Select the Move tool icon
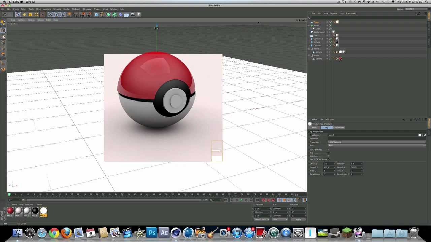 (24, 15)
